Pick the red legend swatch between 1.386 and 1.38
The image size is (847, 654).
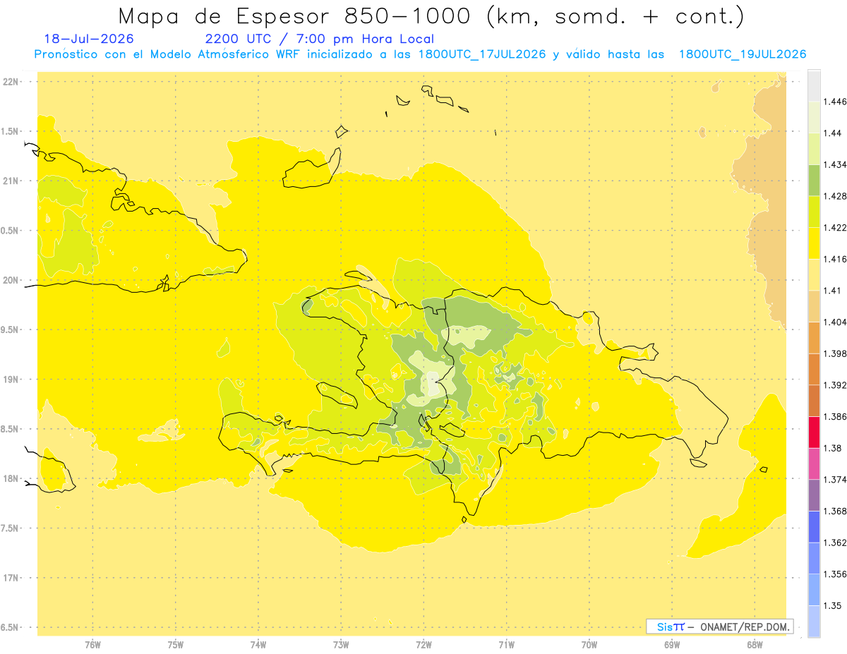[x=814, y=432]
